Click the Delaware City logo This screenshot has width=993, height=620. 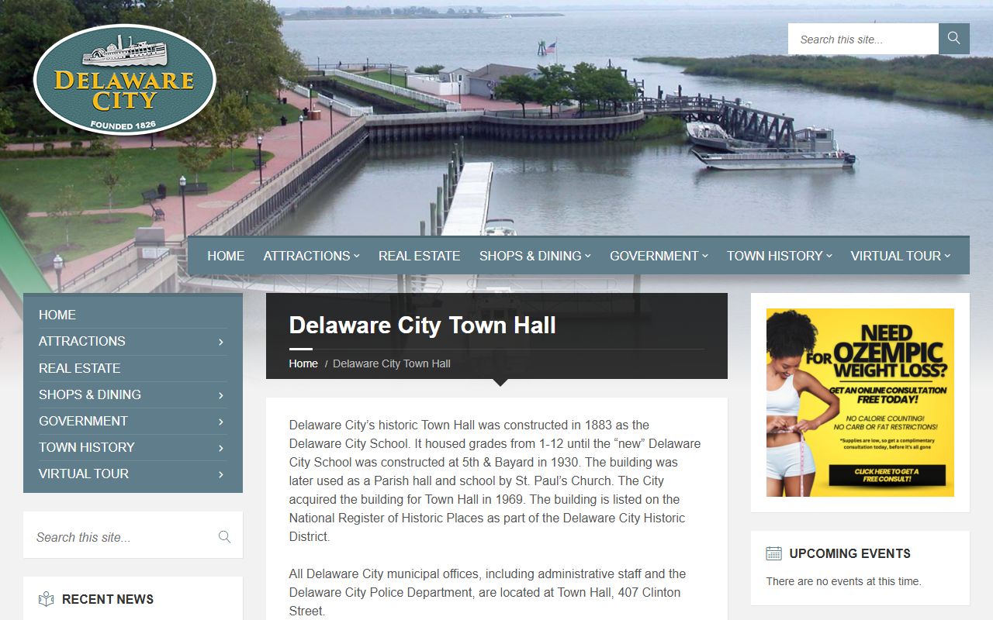(125, 80)
